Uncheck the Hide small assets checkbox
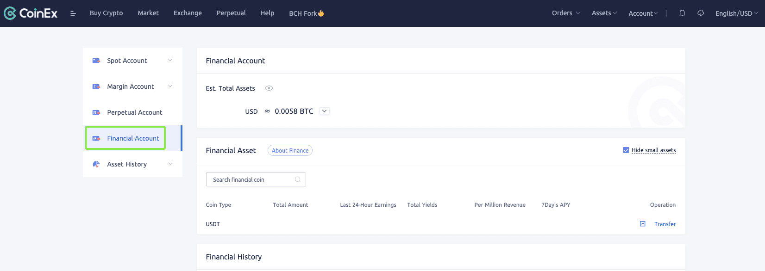Screen dimensions: 765x271 626,150
